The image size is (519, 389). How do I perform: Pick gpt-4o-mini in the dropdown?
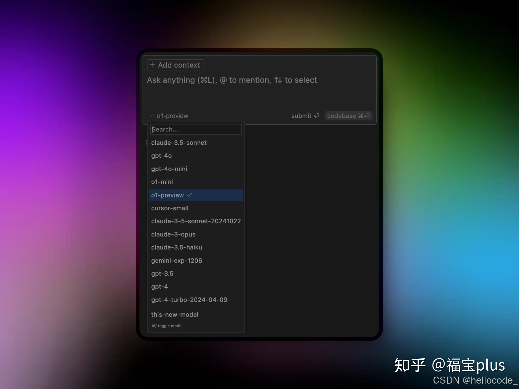coord(169,169)
